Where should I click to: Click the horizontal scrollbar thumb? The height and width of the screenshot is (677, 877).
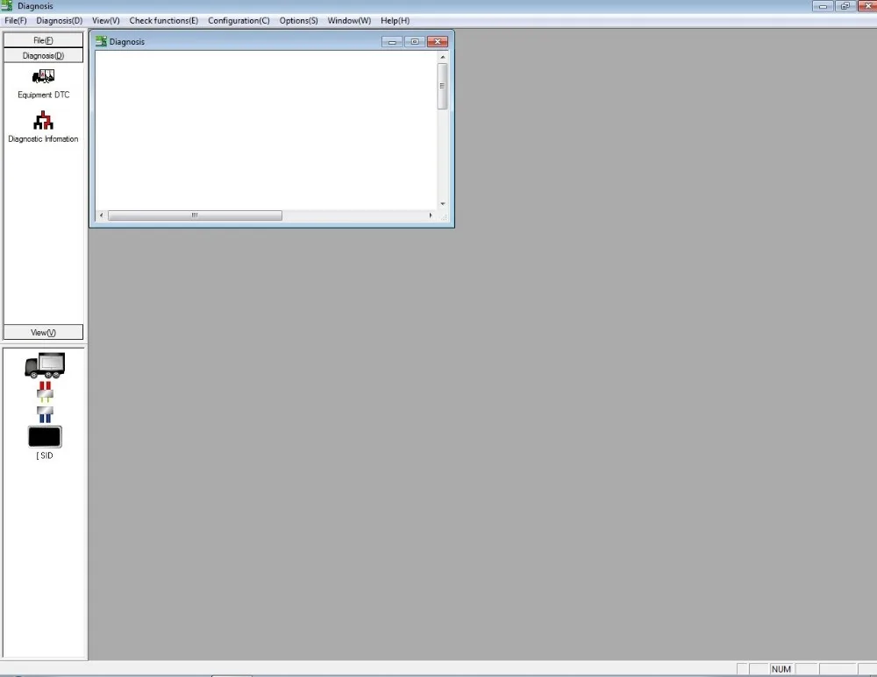click(x=195, y=215)
